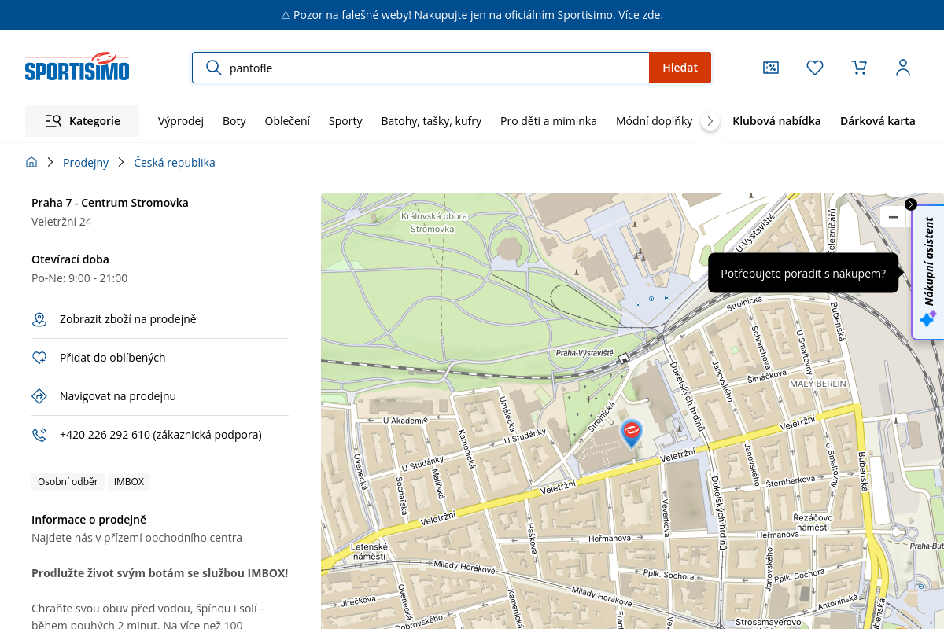
Task: Open Klubová nabídka link
Action: coord(776,121)
